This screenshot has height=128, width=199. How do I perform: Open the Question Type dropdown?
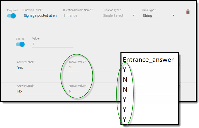pos(119,15)
